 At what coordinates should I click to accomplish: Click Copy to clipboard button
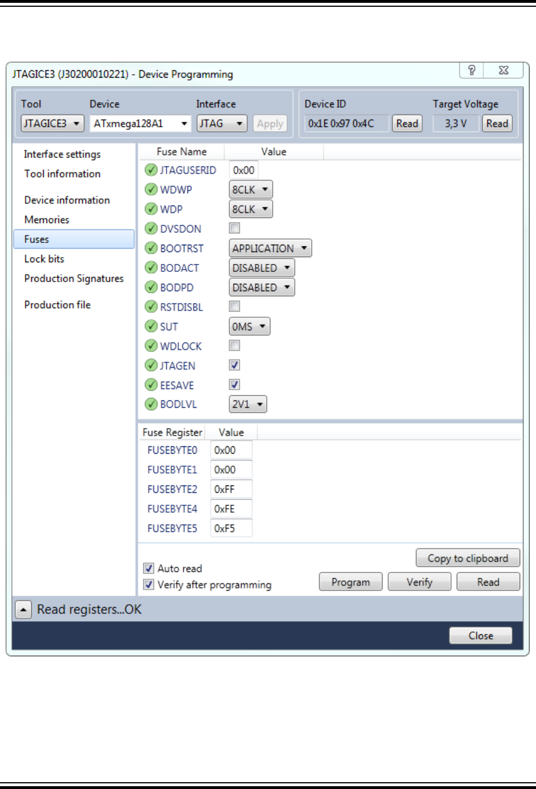[x=468, y=558]
